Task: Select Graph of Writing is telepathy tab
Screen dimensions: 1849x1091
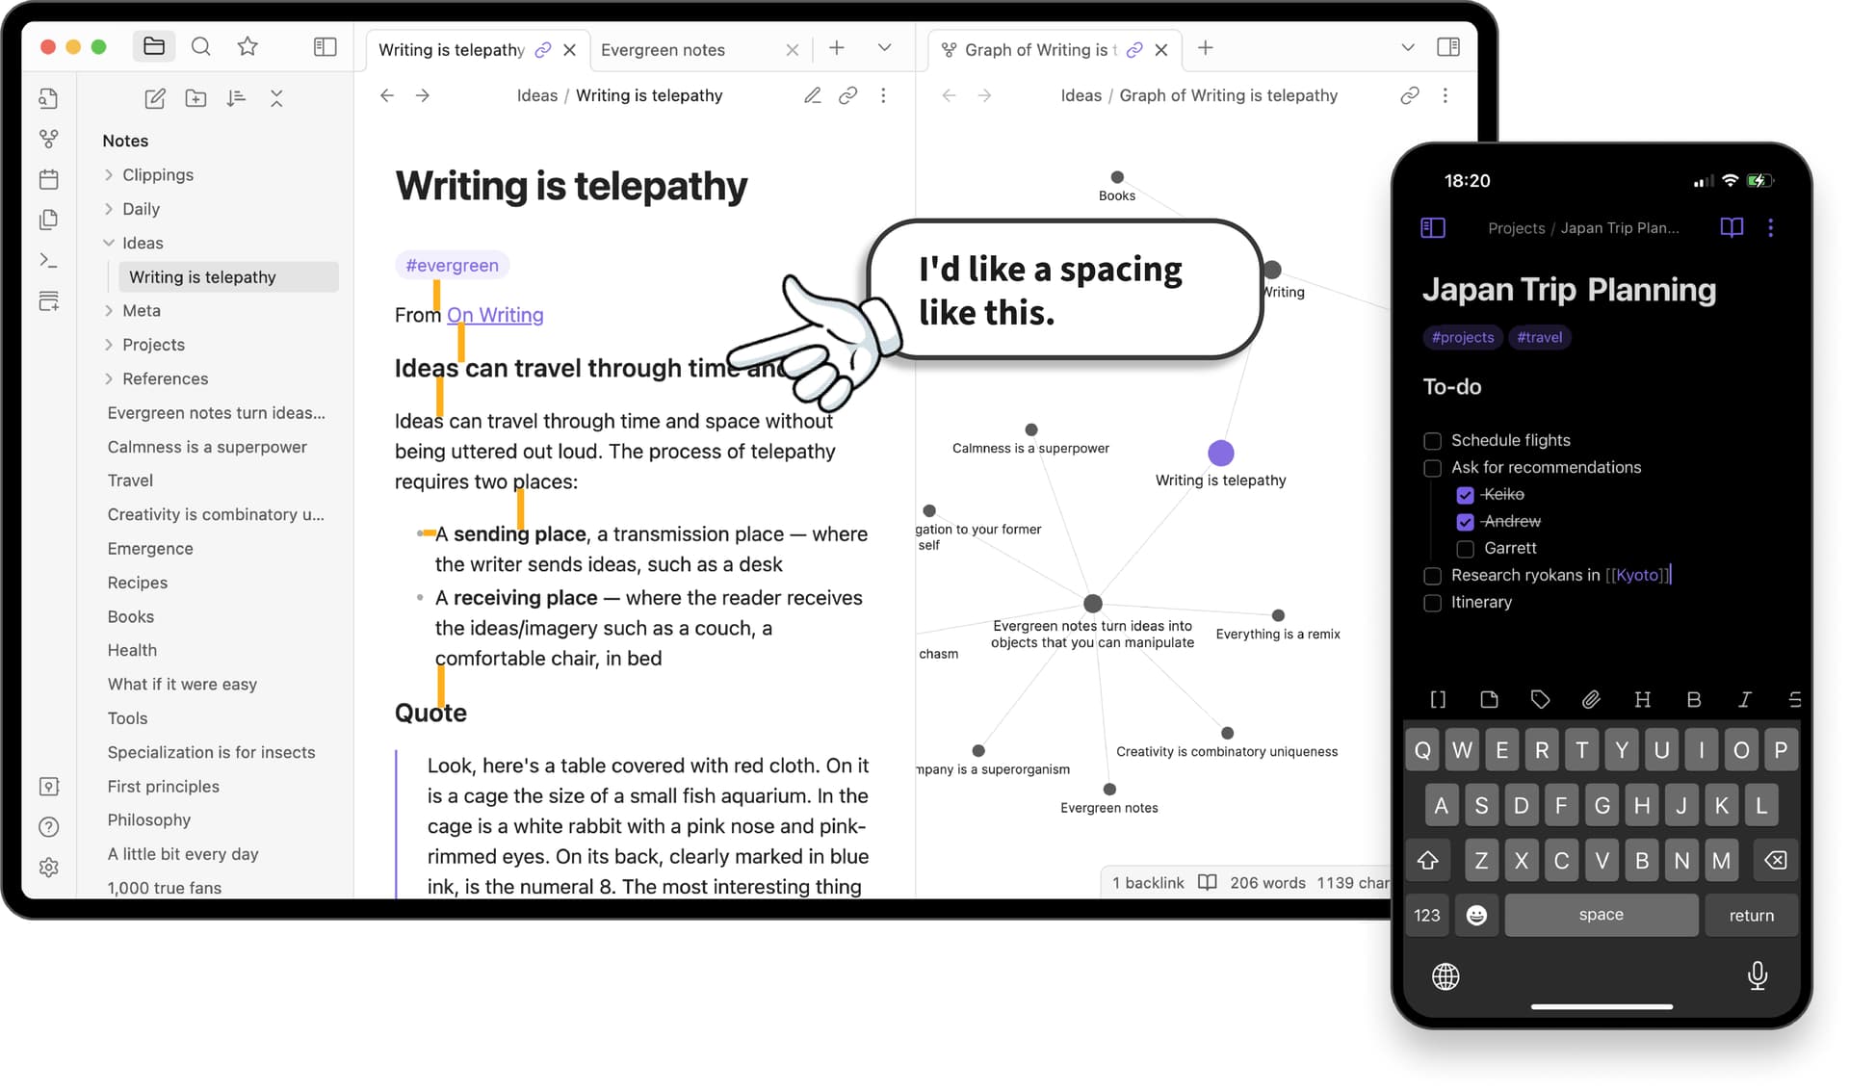Action: pyautogui.click(x=1040, y=50)
